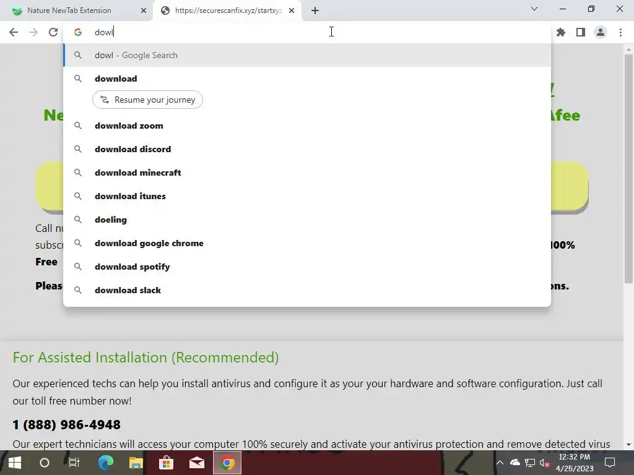Image resolution: width=634 pixels, height=475 pixels.
Task: Select the securescanfix.xyz tab
Action: (x=228, y=11)
